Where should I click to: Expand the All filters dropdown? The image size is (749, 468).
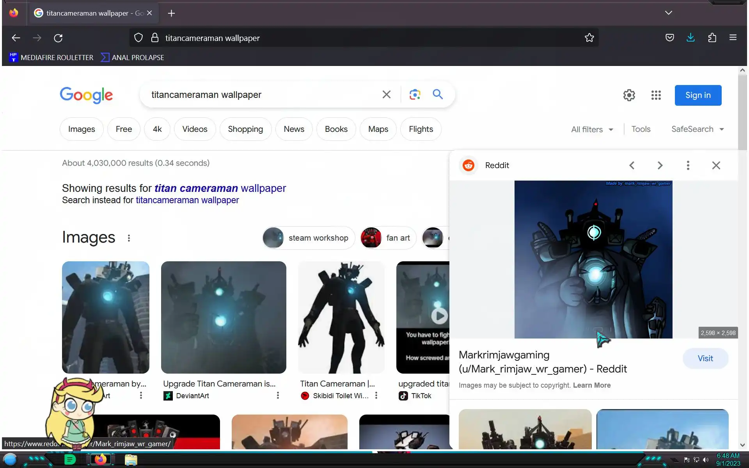tap(592, 129)
